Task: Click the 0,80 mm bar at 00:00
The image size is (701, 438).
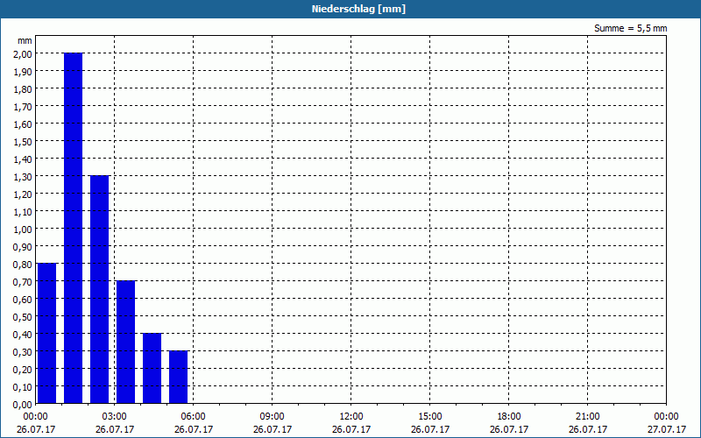Action: pos(46,334)
